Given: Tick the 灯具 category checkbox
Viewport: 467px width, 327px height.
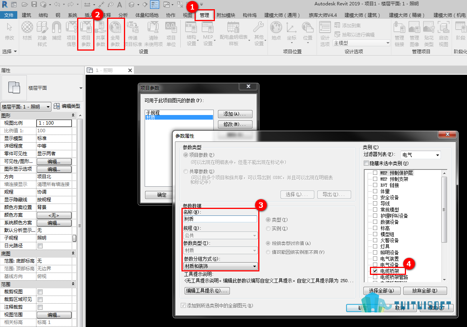Looking at the screenshot, I should pos(375,246).
